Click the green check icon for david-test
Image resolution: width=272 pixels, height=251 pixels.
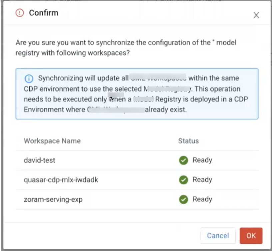click(x=183, y=160)
